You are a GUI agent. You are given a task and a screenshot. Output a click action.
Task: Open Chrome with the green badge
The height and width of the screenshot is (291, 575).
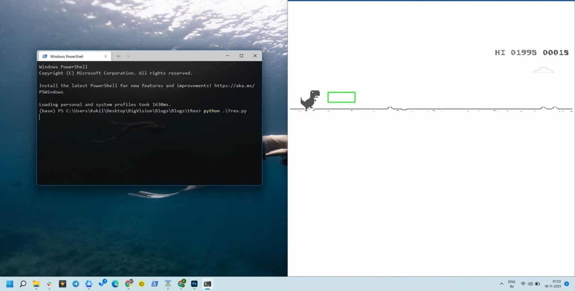click(182, 284)
